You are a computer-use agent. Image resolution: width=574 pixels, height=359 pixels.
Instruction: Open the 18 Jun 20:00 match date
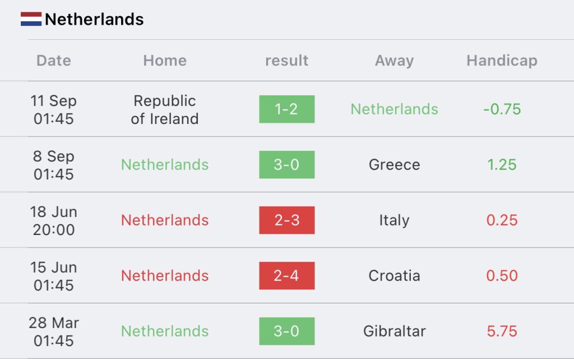point(53,220)
